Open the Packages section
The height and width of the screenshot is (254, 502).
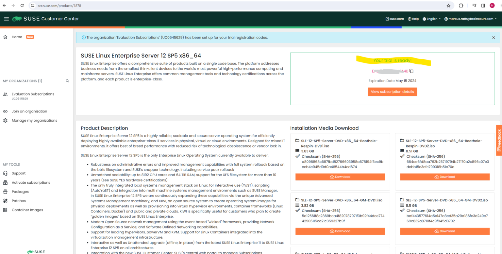pos(20,191)
